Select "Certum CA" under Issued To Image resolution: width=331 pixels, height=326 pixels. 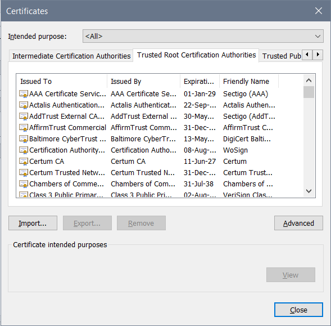tap(47, 161)
